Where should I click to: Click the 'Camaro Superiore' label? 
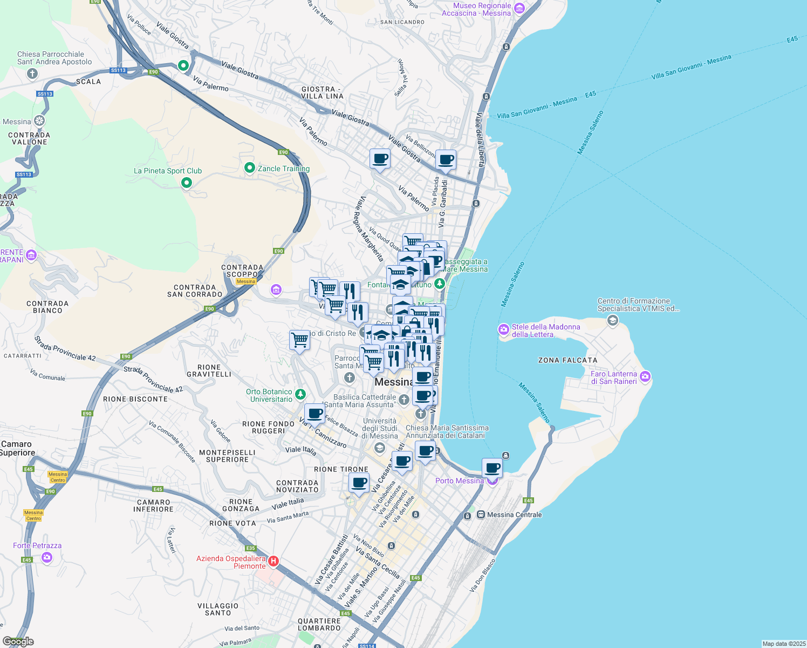18,448
